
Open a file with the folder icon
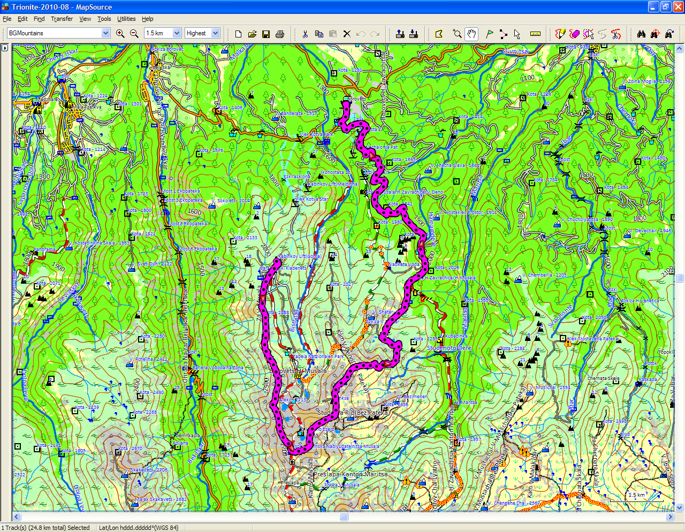pyautogui.click(x=252, y=34)
